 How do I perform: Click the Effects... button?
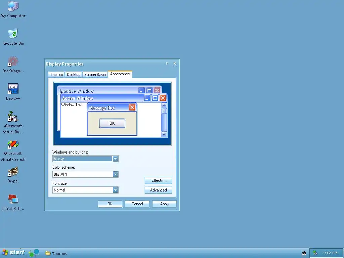(x=158, y=180)
